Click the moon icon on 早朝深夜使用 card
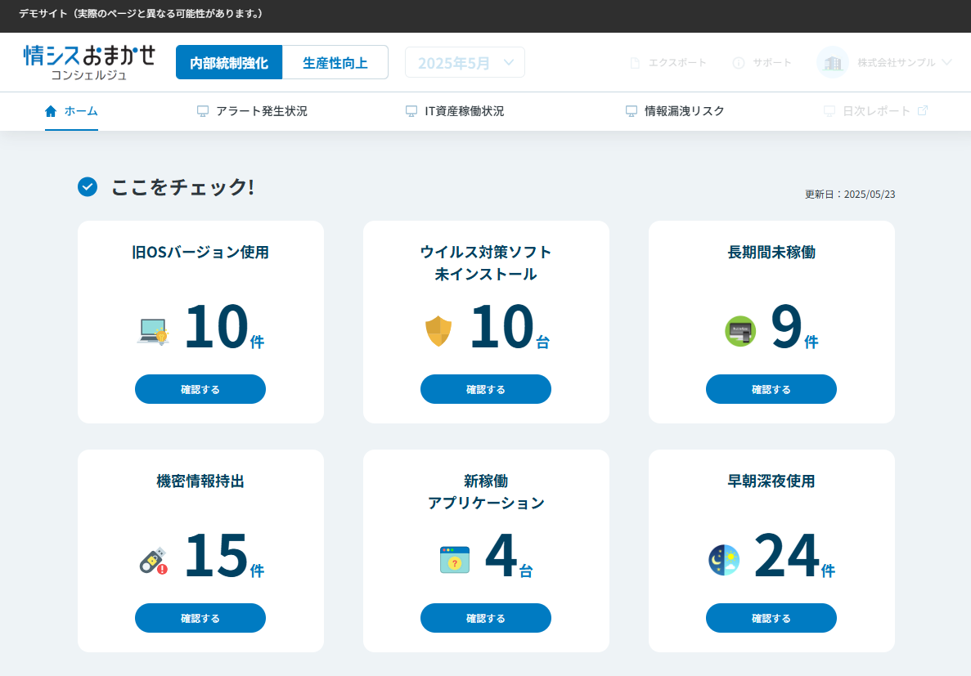The width and height of the screenshot is (971, 676). click(724, 560)
